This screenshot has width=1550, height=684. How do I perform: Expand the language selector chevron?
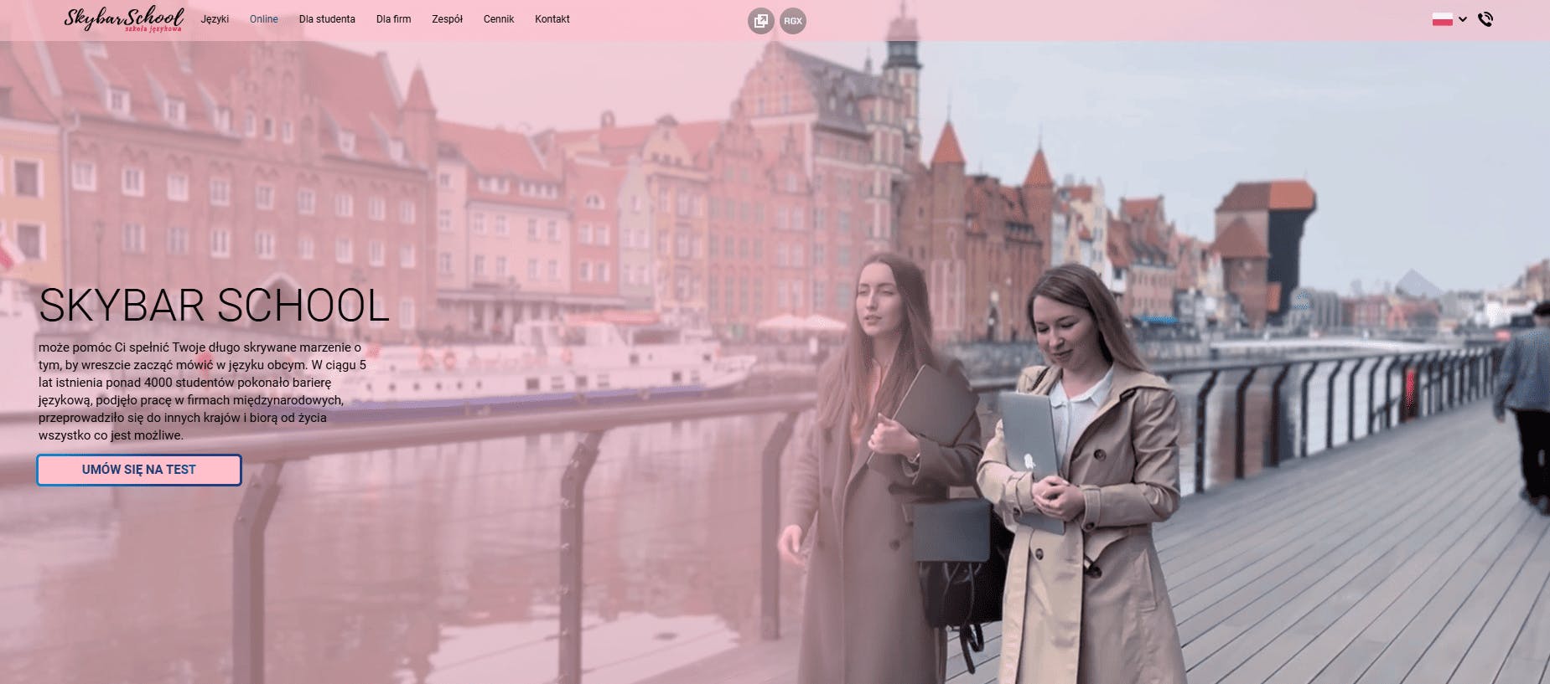[1463, 19]
